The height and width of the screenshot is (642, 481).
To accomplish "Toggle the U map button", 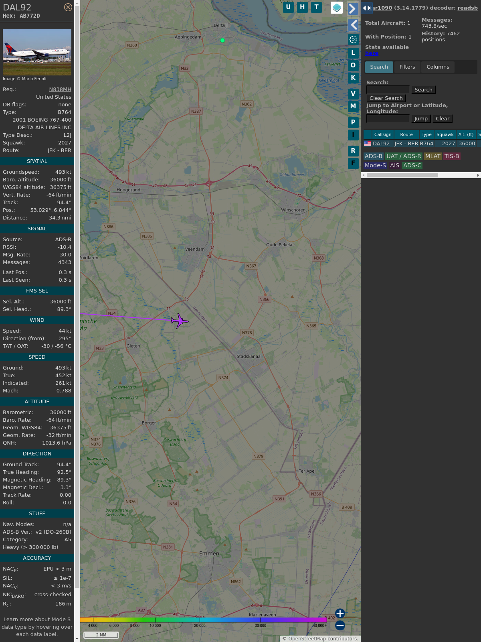I will (288, 7).
